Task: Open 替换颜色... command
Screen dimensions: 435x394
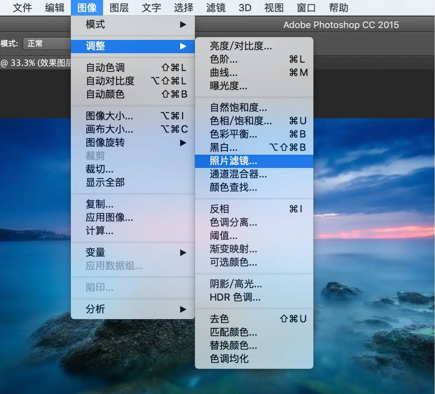Action: [x=254, y=345]
